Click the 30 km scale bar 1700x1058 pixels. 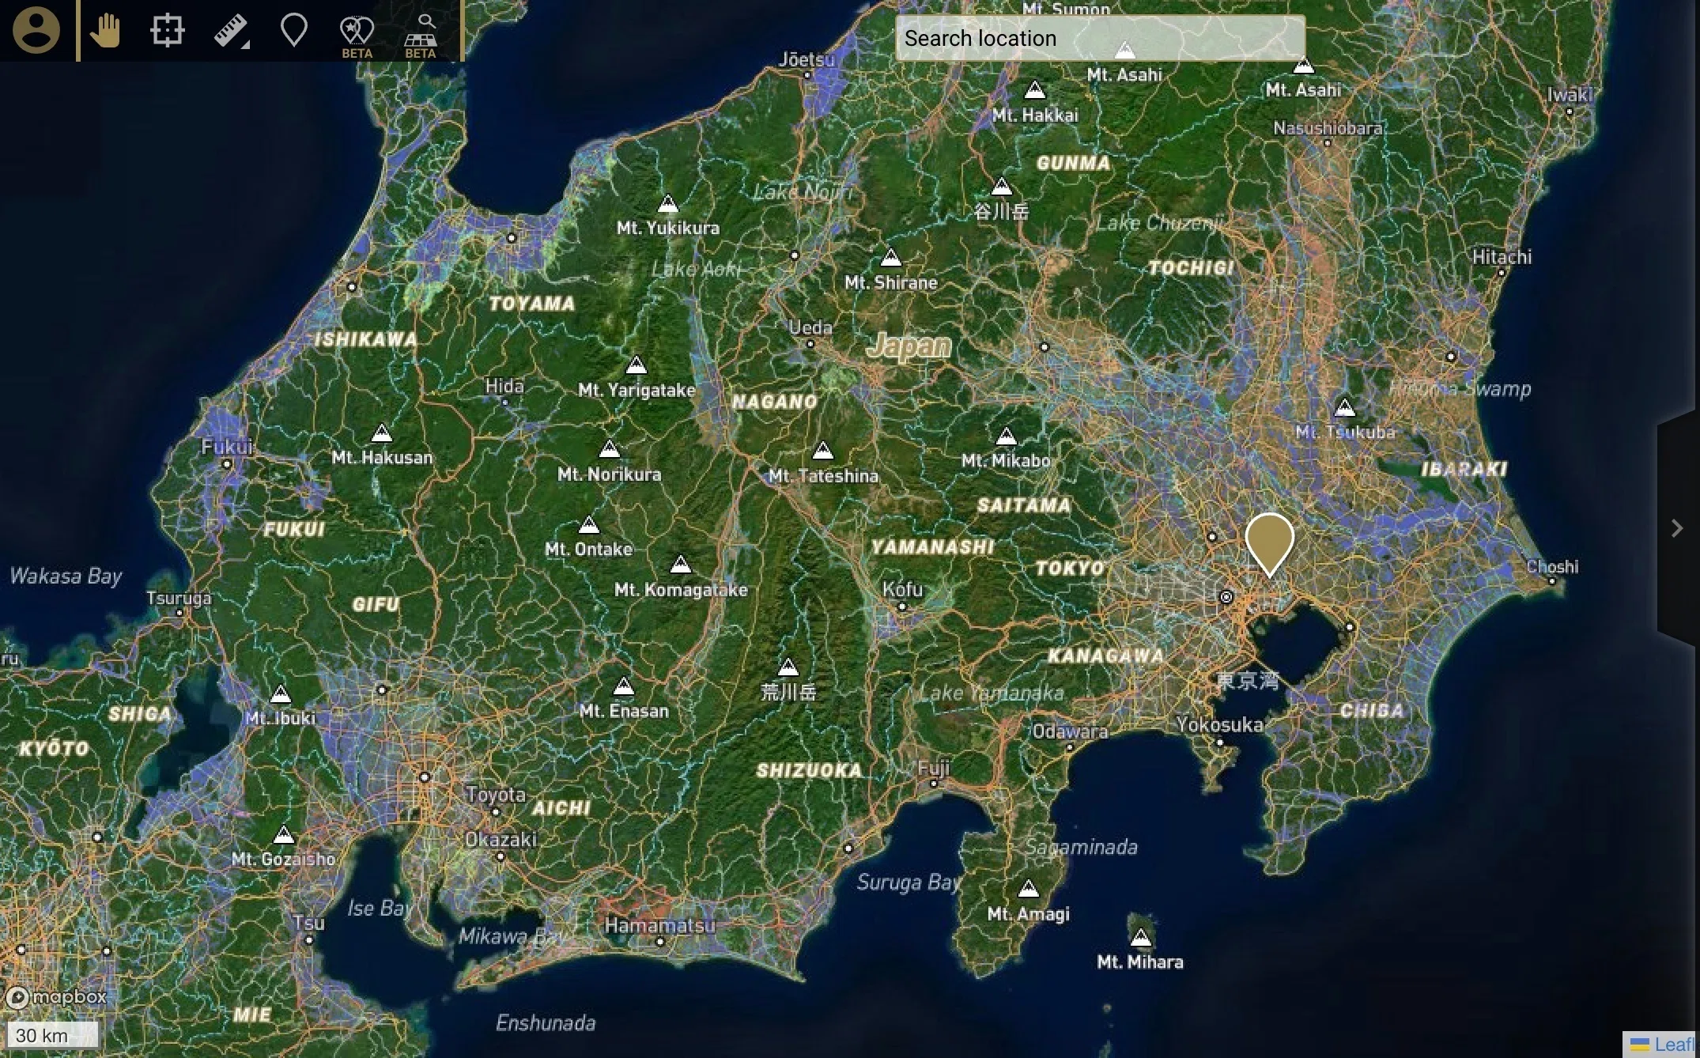coord(52,1035)
